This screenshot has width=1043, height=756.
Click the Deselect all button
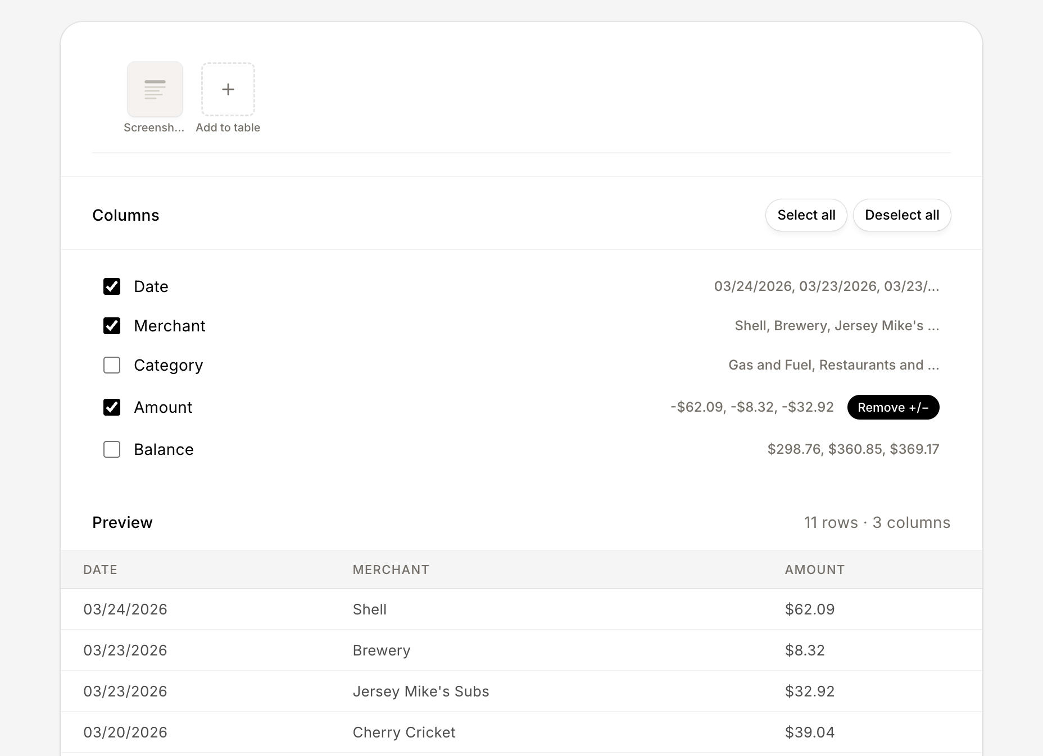point(902,215)
